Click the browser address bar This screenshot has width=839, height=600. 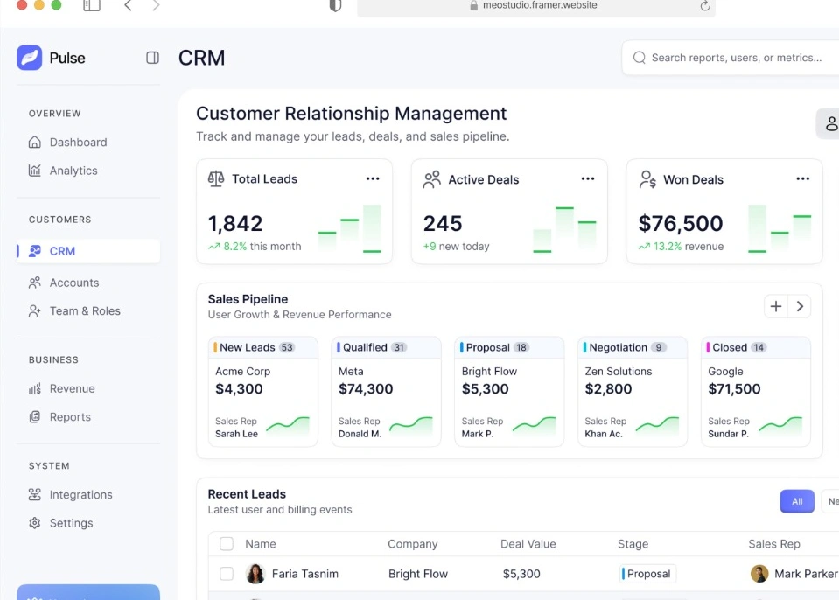coord(536,6)
